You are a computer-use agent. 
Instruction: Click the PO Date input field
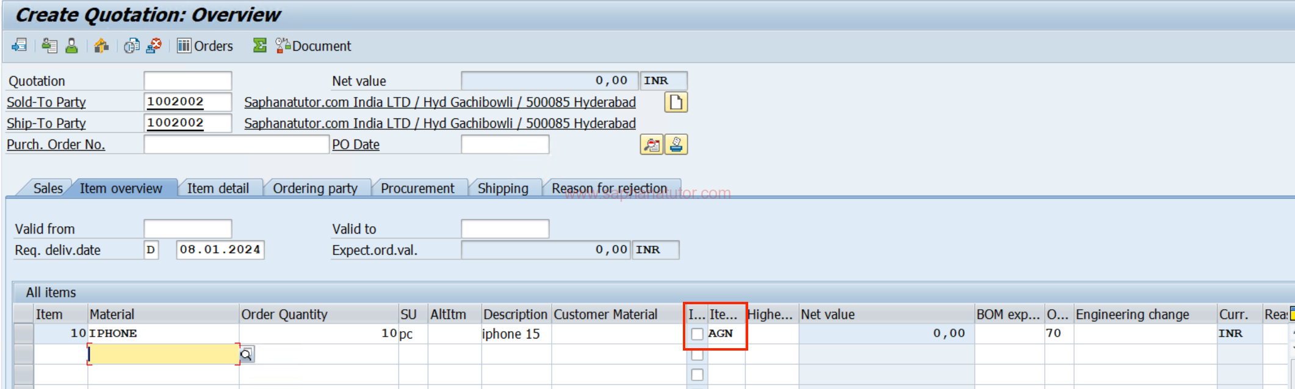click(505, 145)
